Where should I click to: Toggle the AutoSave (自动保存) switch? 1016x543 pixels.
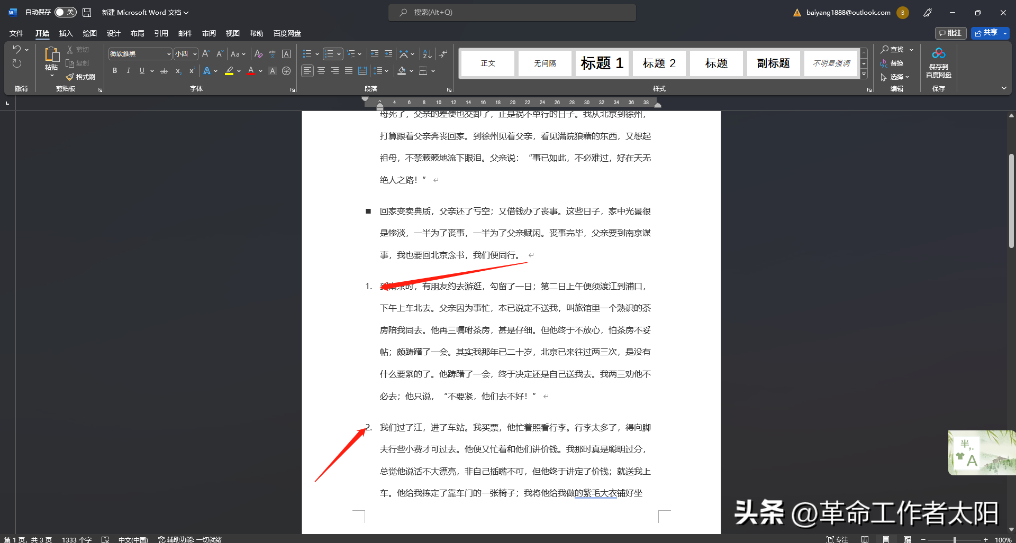click(x=66, y=12)
